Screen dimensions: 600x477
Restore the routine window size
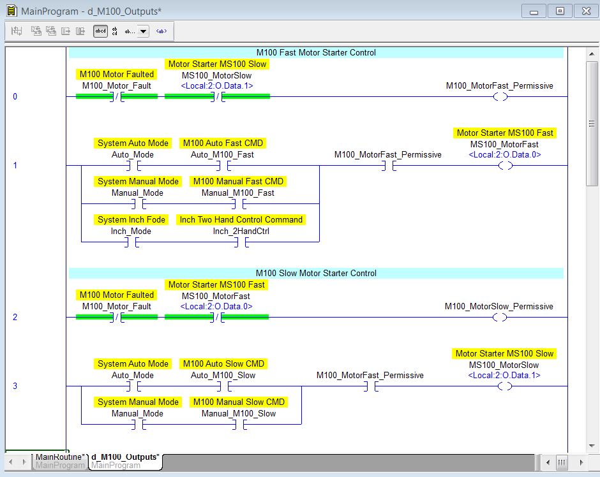tap(560, 11)
